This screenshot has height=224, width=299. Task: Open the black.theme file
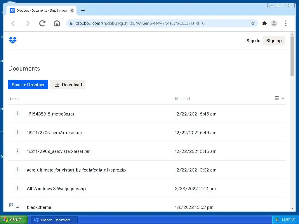(x=39, y=207)
